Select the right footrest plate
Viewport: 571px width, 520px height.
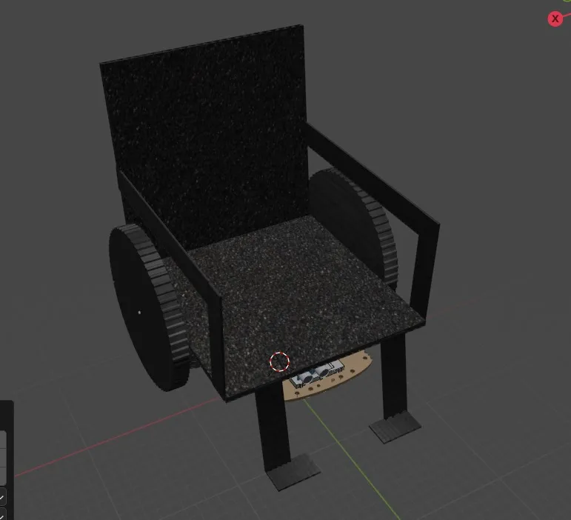395,427
